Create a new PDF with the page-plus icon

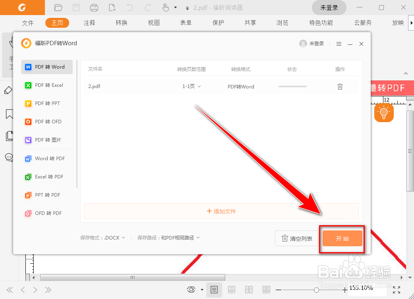point(112,8)
